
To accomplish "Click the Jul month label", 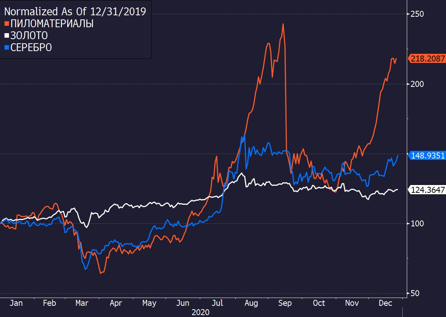I will tap(218, 303).
